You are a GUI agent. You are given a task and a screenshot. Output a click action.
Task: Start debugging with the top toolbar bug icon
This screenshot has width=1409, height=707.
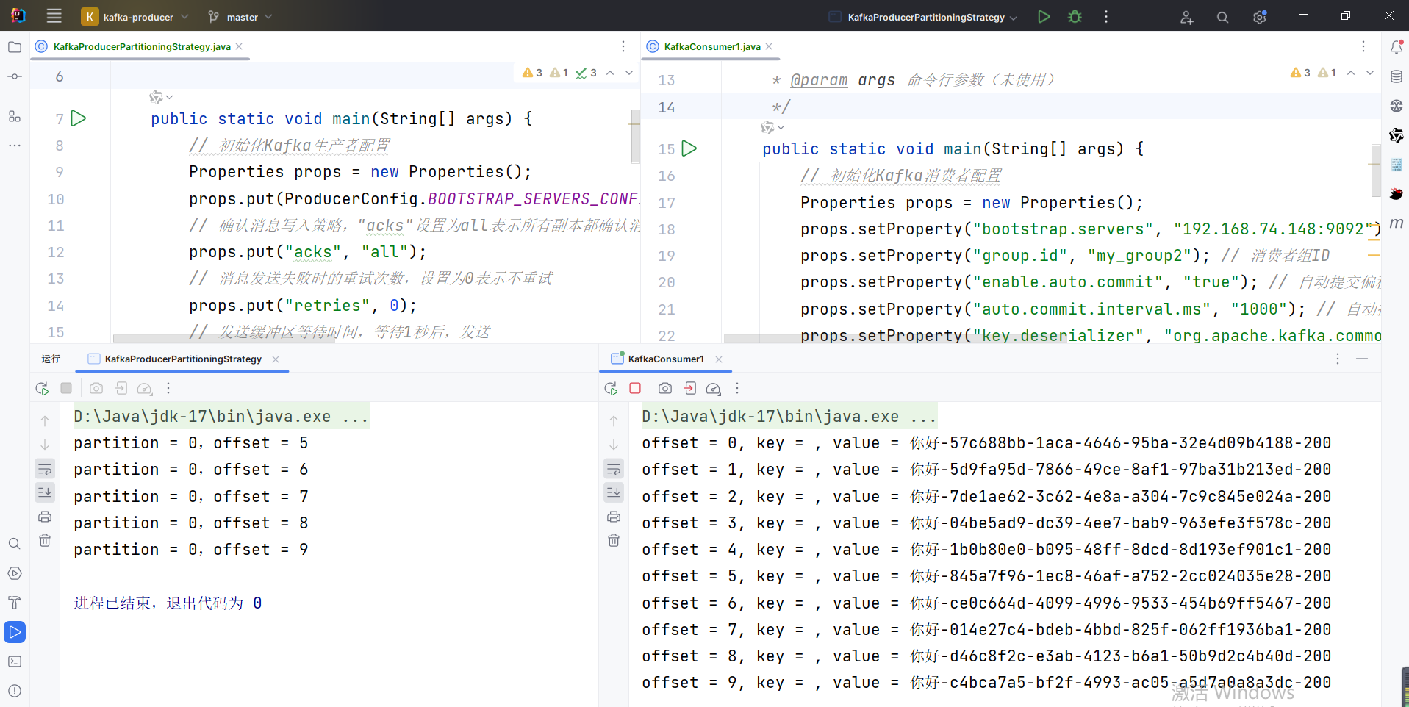1075,16
